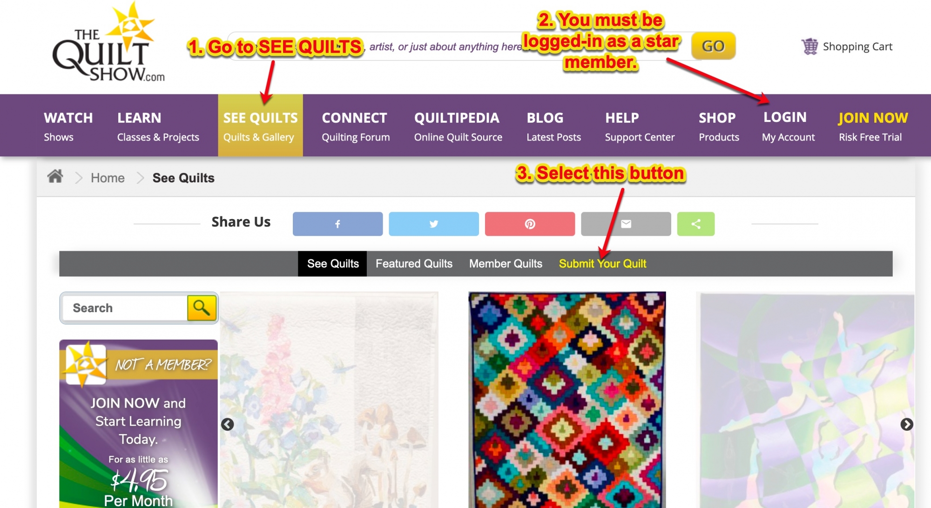Image resolution: width=931 pixels, height=508 pixels.
Task: Share page via Twitter icon
Action: [433, 224]
